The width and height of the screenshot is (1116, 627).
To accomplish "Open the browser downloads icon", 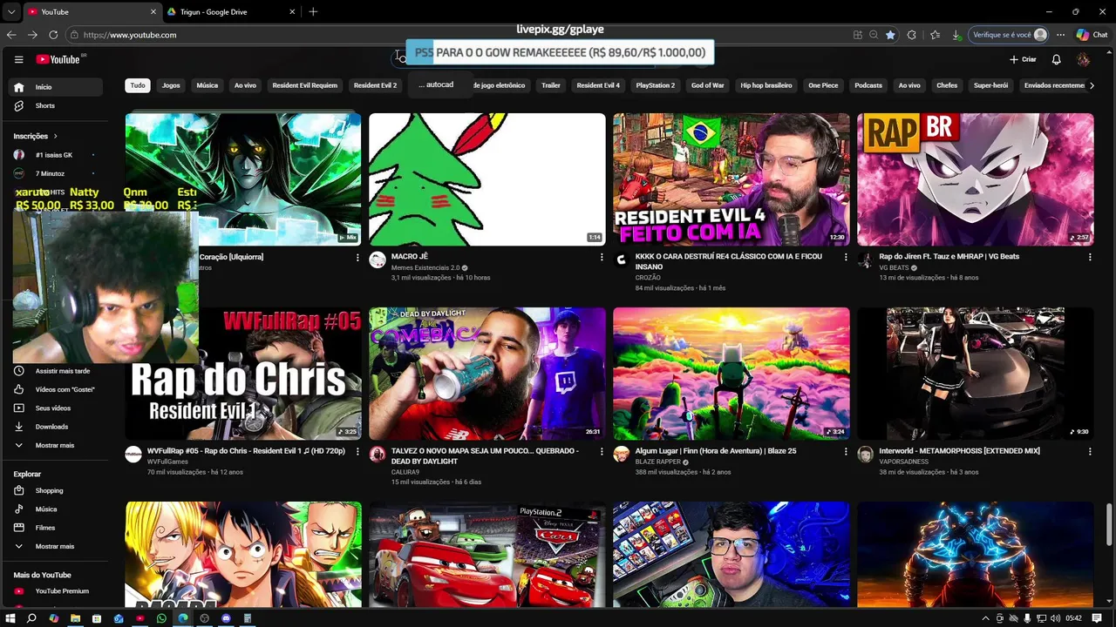I will click(956, 35).
